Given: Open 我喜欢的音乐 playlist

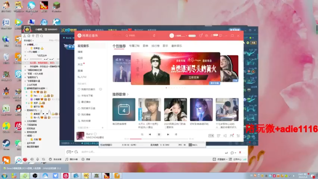Looking at the screenshot, I should 88,89.
